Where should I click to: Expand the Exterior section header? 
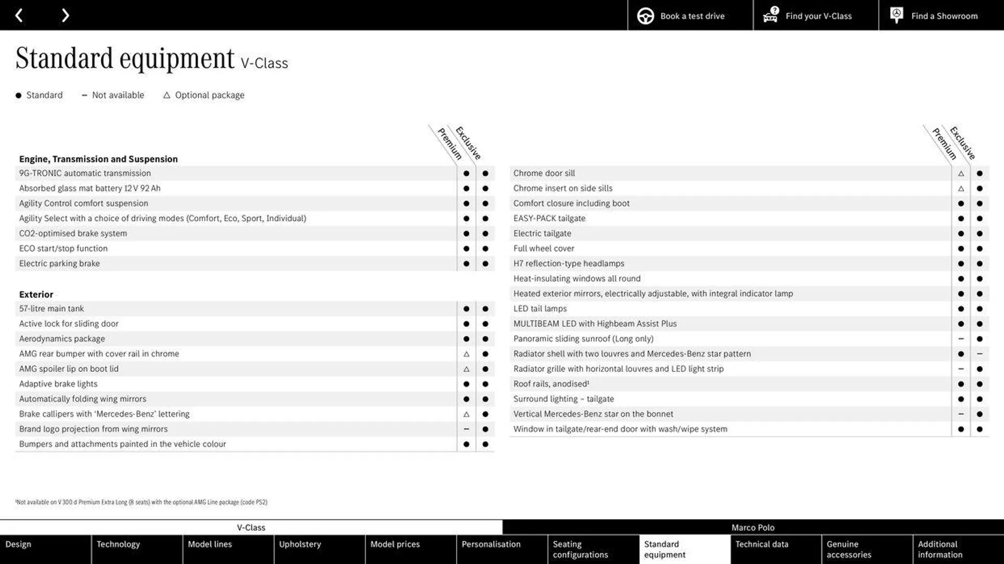(x=36, y=294)
